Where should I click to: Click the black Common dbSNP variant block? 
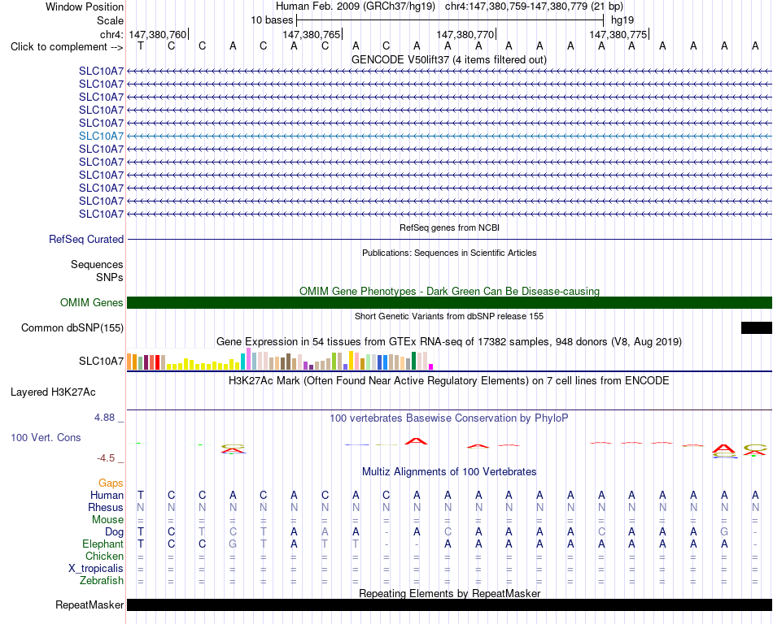click(756, 327)
